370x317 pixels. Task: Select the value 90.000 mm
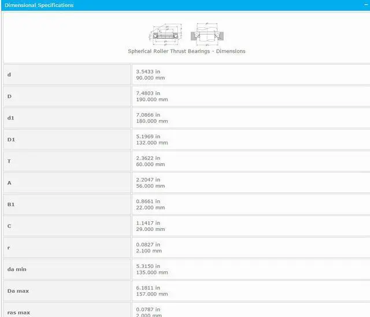150,78
